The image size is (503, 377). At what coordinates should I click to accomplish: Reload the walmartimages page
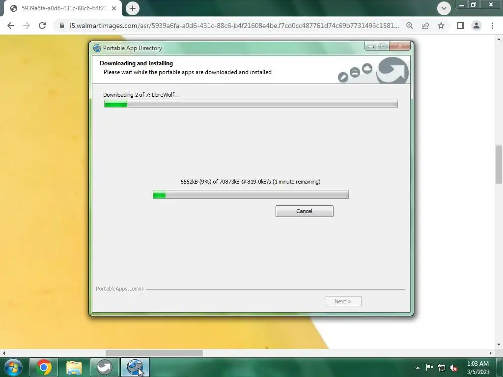pyautogui.click(x=42, y=26)
